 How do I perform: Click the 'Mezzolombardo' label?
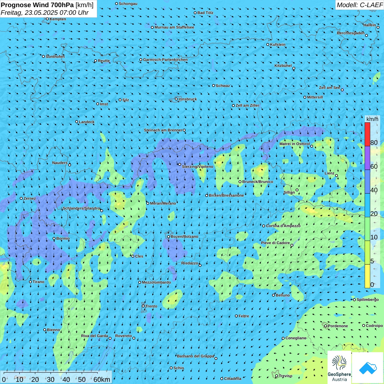pos(156,282)
